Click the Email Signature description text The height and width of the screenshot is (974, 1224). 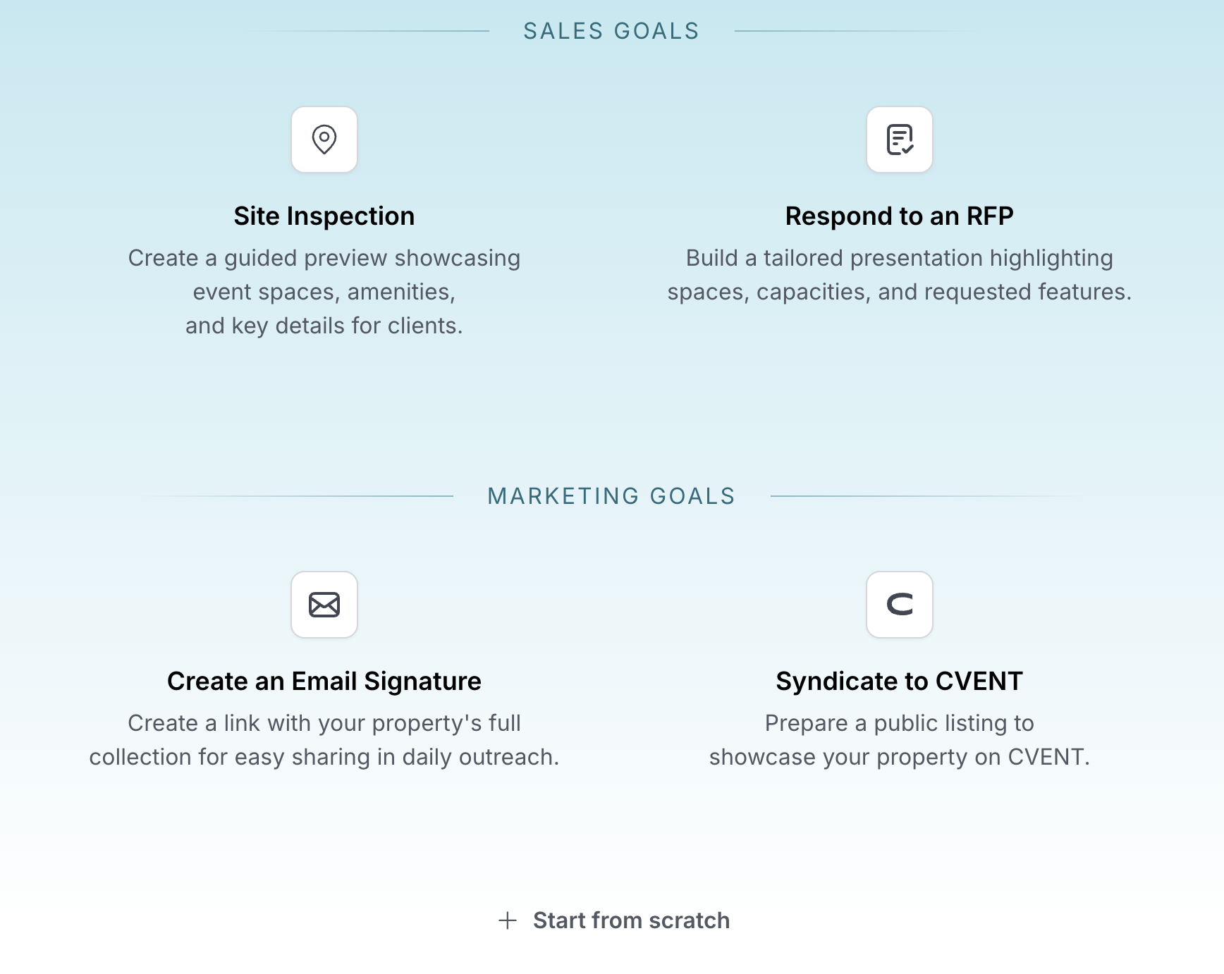pyautogui.click(x=324, y=740)
